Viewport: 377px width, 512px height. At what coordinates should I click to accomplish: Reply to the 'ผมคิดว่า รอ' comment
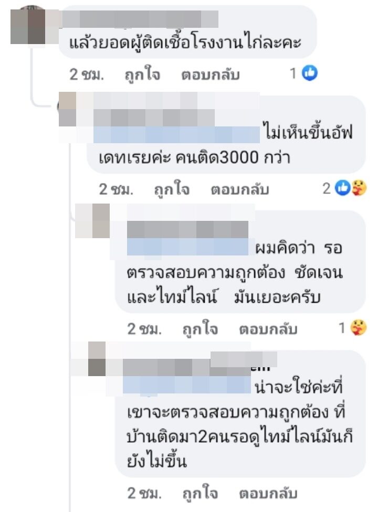tap(268, 329)
